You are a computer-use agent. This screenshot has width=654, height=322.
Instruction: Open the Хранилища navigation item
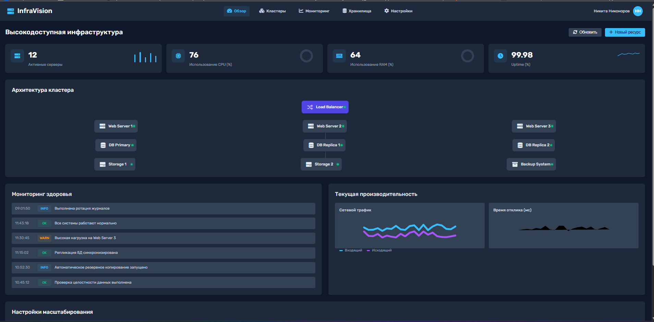point(357,11)
